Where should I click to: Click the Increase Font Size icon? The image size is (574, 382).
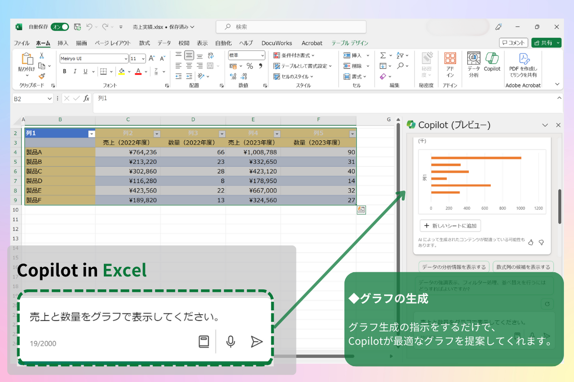click(152, 58)
